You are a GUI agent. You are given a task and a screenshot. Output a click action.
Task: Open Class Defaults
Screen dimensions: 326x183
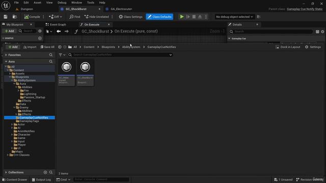click(159, 17)
